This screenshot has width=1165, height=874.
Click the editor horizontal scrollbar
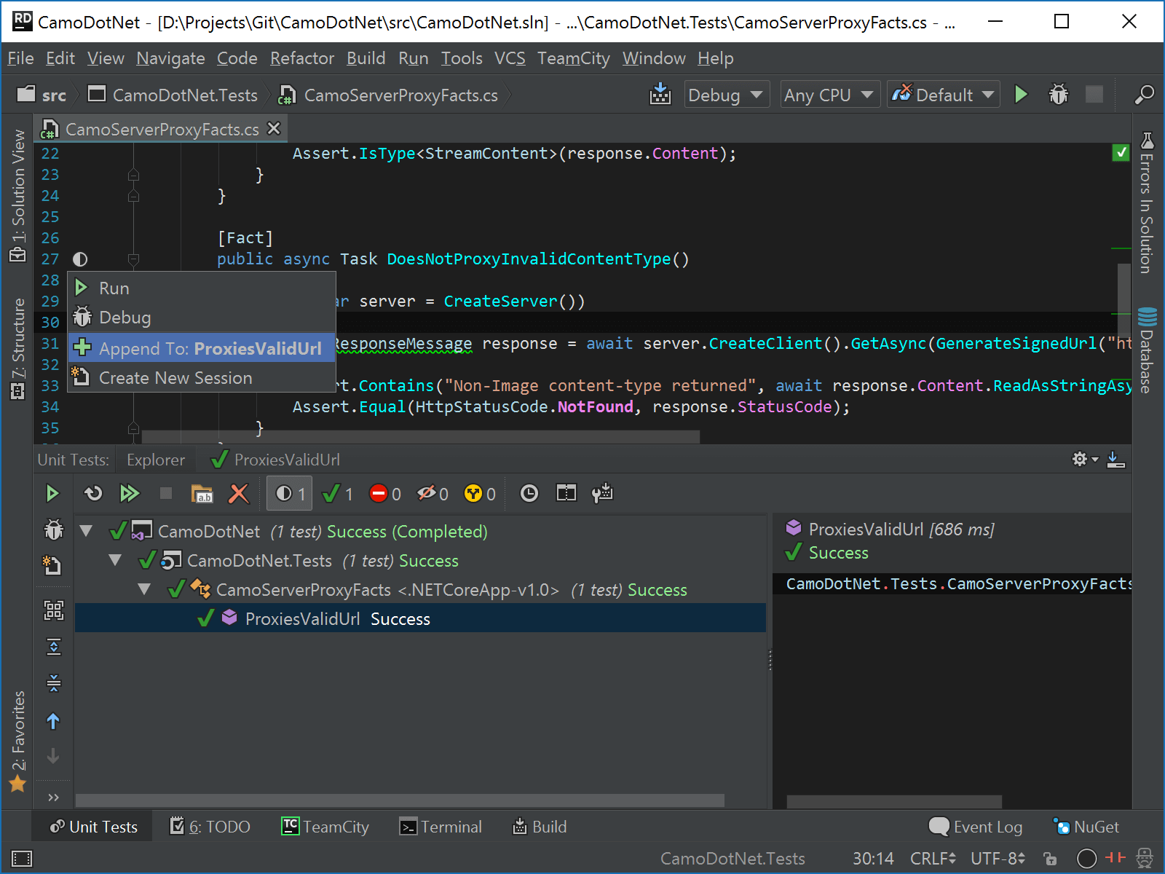coord(420,437)
